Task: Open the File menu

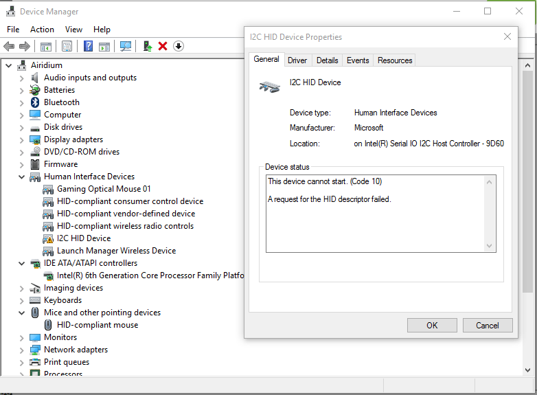Action: [13, 30]
